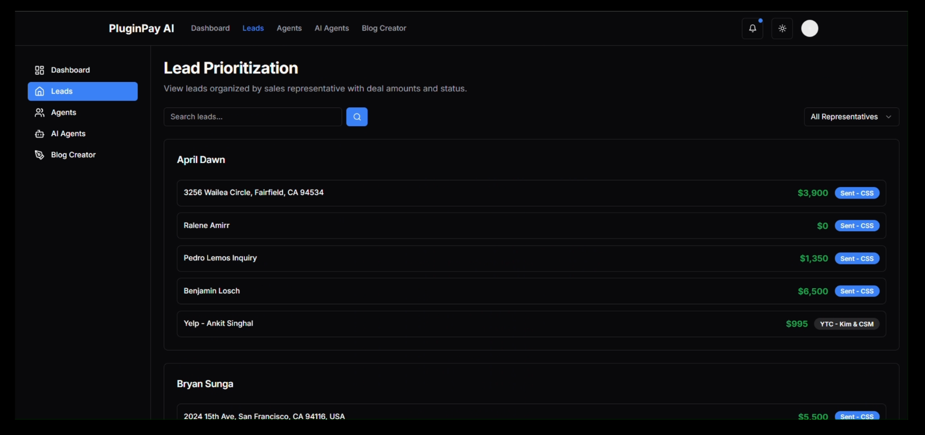
Task: Open Dashboard in the top navigation
Action: coord(210,28)
